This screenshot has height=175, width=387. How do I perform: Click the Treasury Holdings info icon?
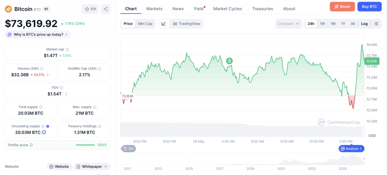point(100,126)
